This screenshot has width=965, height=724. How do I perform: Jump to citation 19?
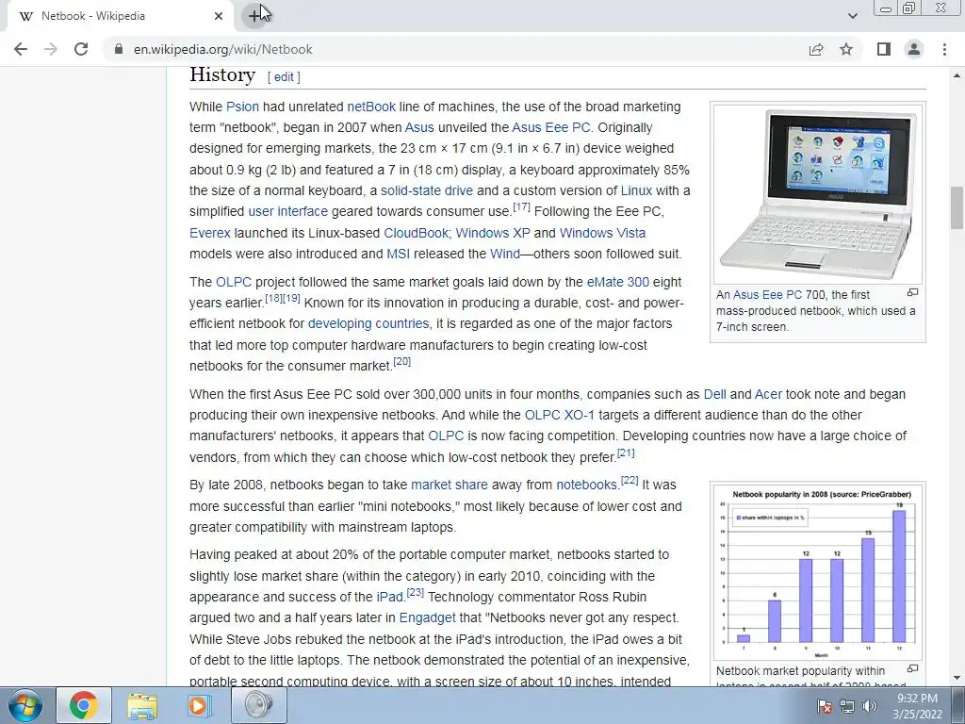point(292,299)
